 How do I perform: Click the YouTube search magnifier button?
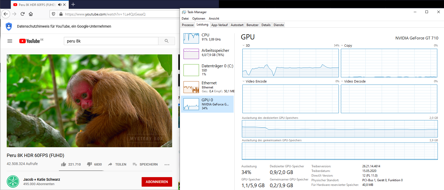(x=166, y=41)
